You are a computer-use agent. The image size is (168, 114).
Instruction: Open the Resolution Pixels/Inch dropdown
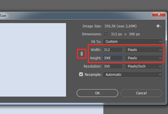click(144, 66)
